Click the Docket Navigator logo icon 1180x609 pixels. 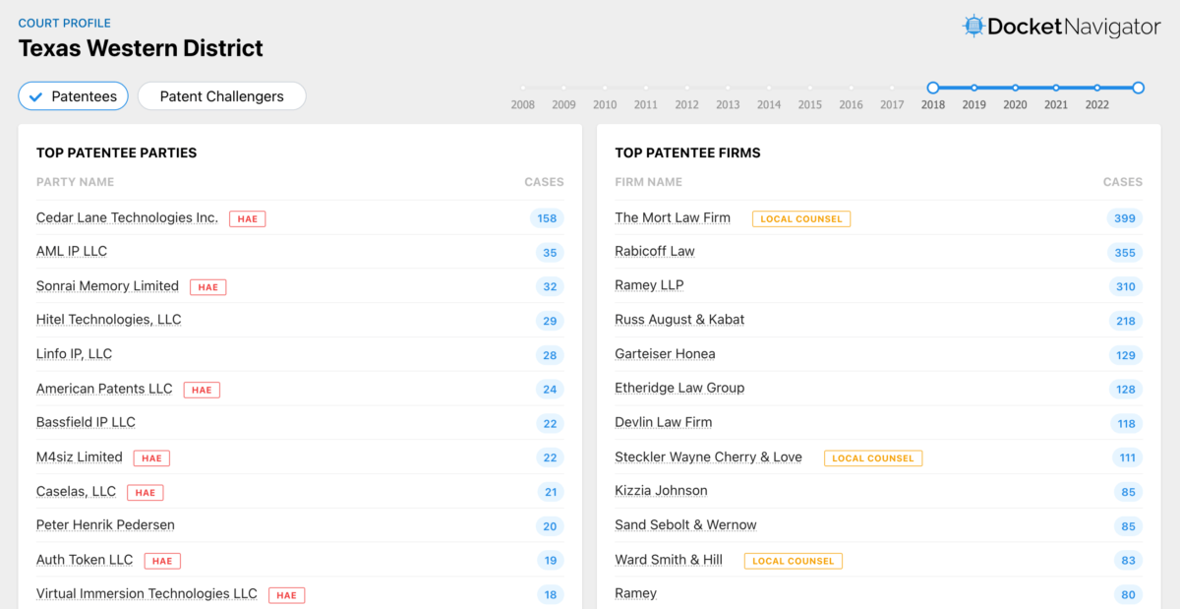click(973, 27)
